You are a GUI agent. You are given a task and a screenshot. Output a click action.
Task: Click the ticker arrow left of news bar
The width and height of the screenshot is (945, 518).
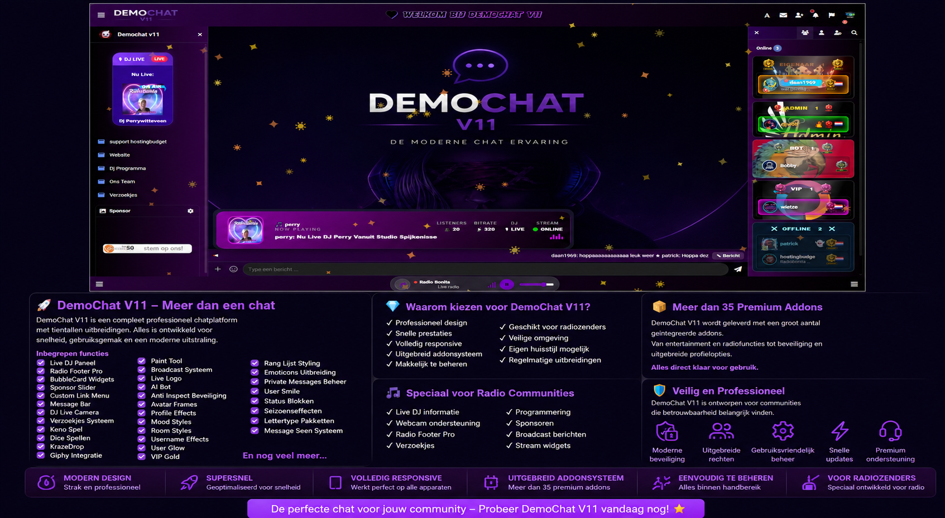pyautogui.click(x=216, y=256)
